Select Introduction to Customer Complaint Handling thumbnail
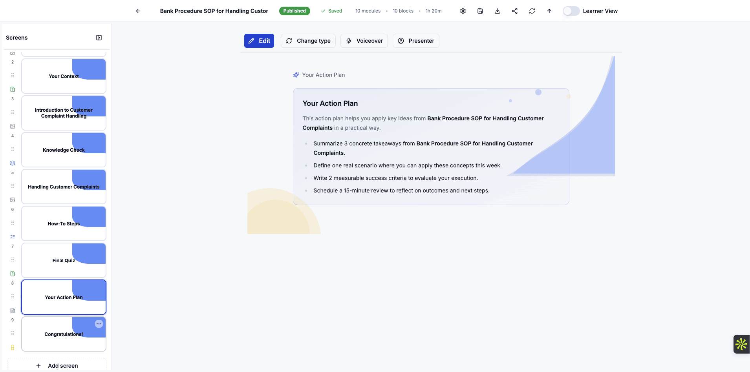This screenshot has height=372, width=750. (64, 113)
